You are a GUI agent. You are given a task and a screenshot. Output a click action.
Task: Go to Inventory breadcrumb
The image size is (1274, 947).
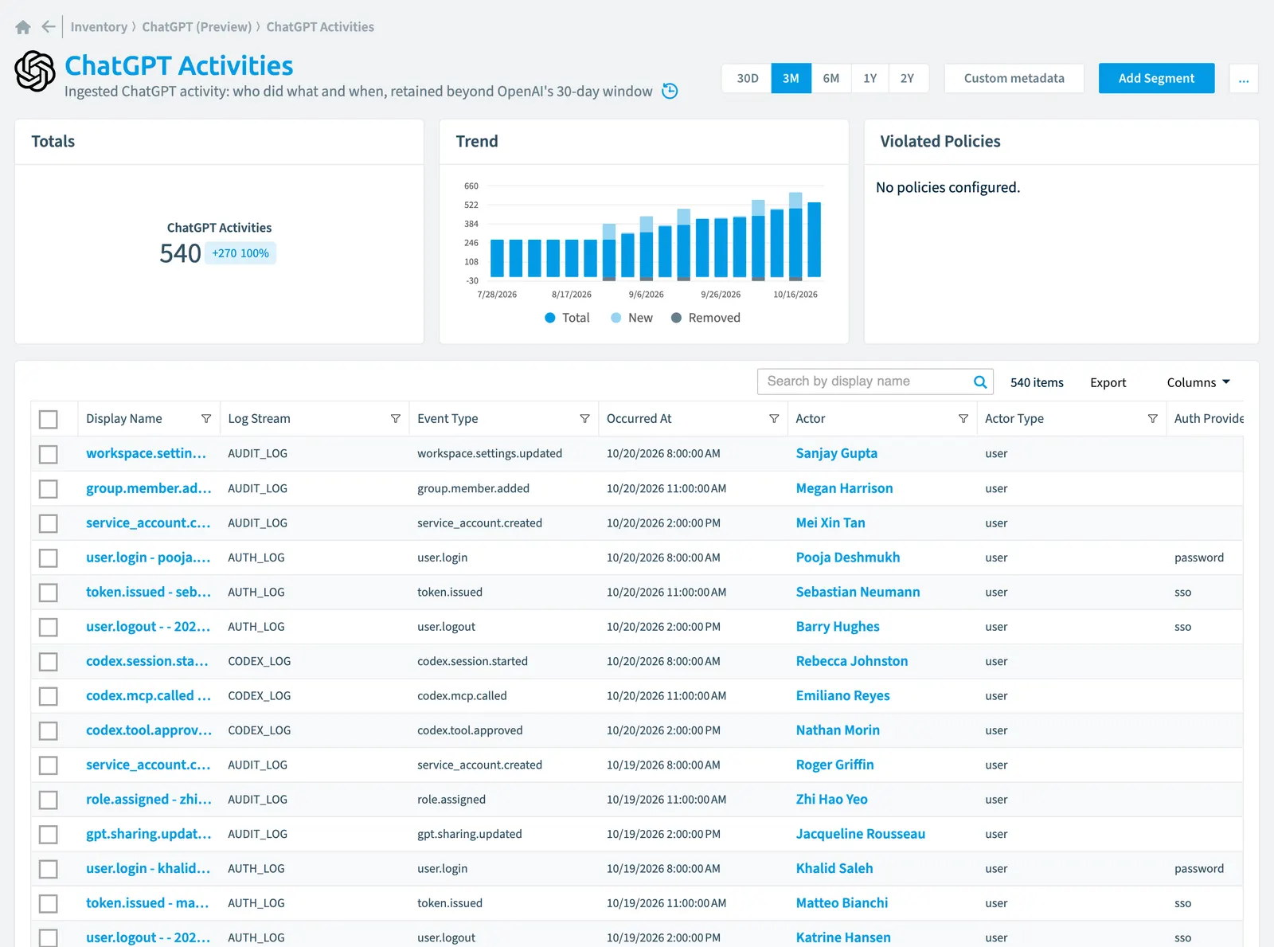coord(99,27)
